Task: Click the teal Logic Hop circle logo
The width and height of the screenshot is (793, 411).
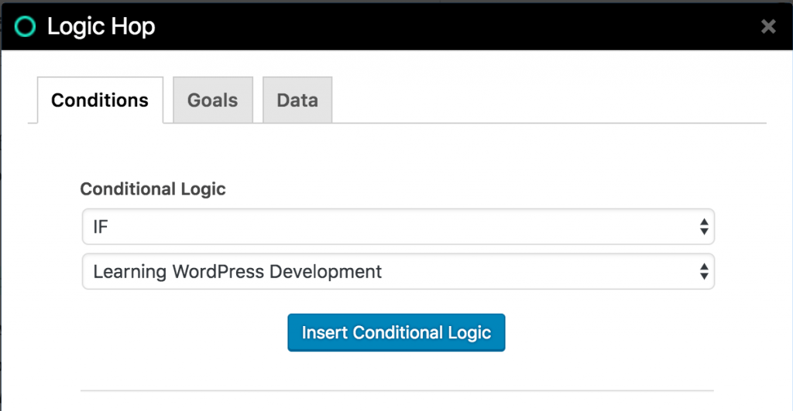Action: (25, 27)
